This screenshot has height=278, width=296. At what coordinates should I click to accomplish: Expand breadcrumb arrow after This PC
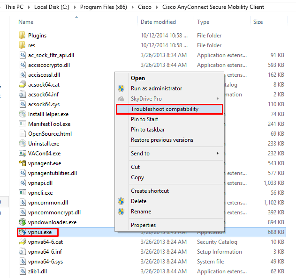(29, 7)
